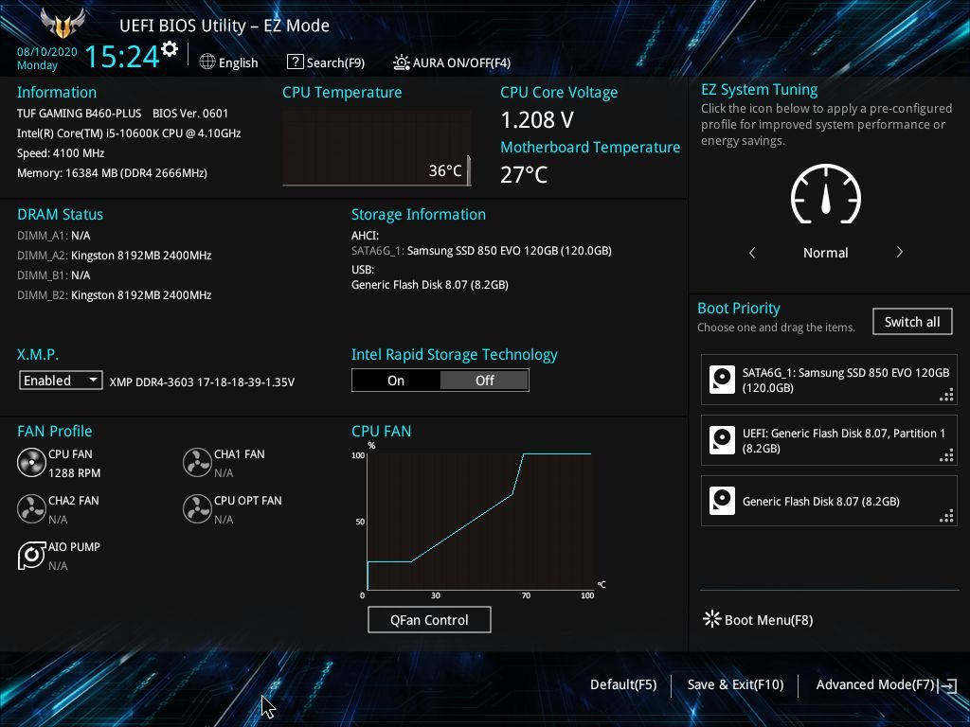The width and height of the screenshot is (970, 727).
Task: Choose Save & Exit(F10)
Action: tap(735, 684)
